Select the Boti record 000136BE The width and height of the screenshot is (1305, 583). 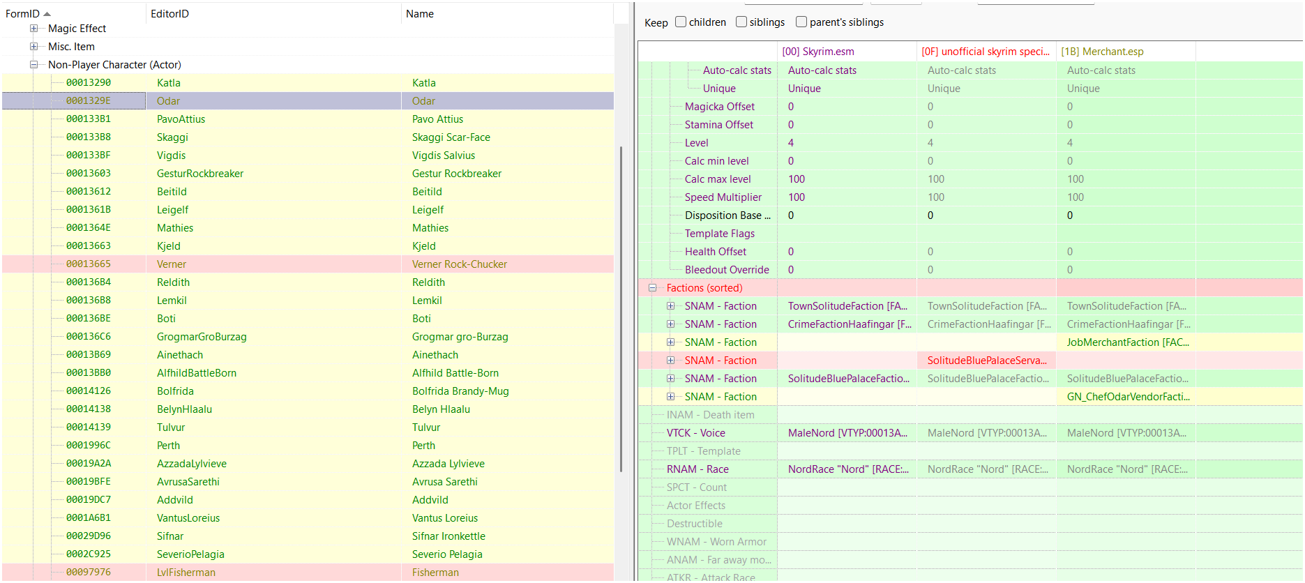click(x=308, y=319)
